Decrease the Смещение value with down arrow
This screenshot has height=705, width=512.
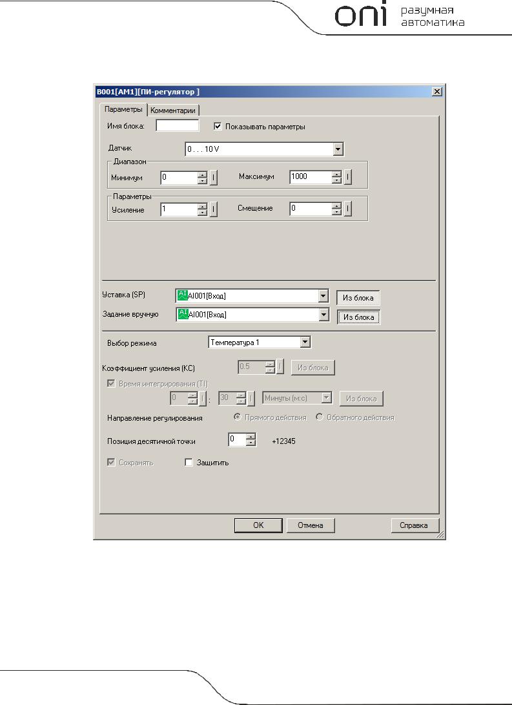pyautogui.click(x=337, y=212)
